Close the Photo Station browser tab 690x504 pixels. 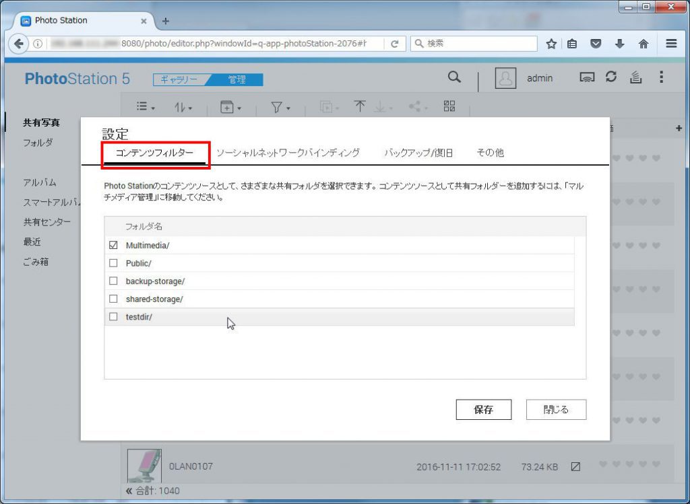pos(144,21)
